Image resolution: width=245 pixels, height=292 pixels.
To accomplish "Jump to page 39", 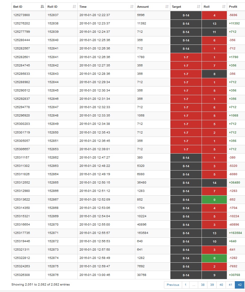I will pos(212,285).
